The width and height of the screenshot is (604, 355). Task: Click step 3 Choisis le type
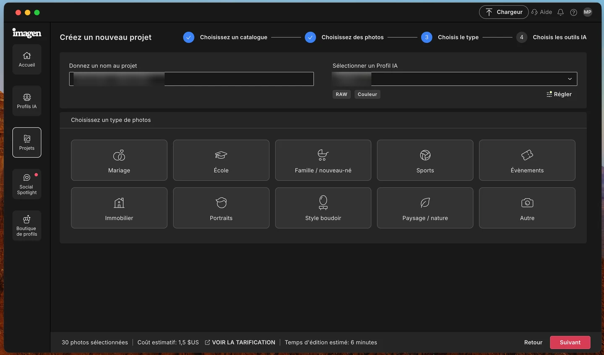[x=450, y=37]
